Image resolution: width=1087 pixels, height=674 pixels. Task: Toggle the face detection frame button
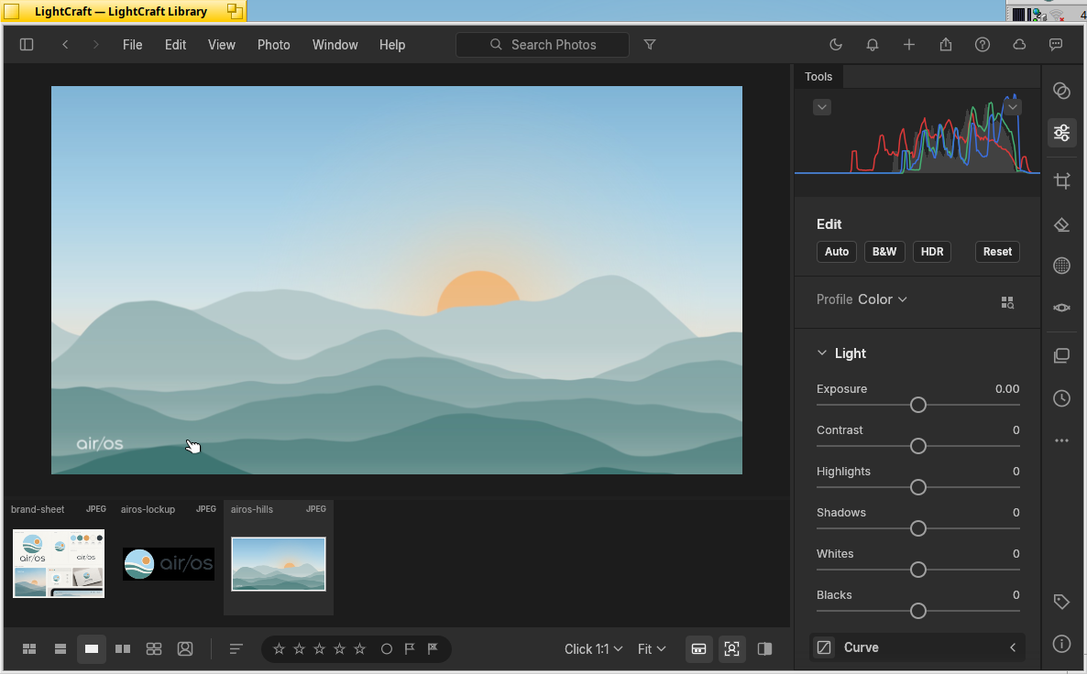pyautogui.click(x=732, y=649)
